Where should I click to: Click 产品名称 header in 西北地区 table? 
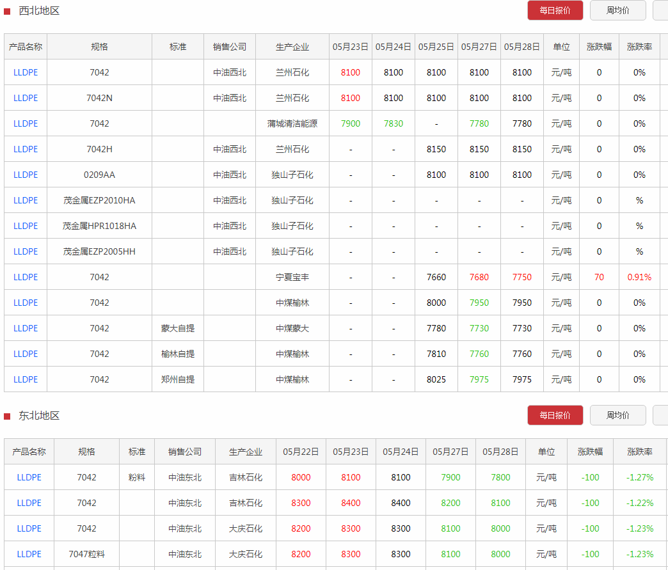click(26, 47)
